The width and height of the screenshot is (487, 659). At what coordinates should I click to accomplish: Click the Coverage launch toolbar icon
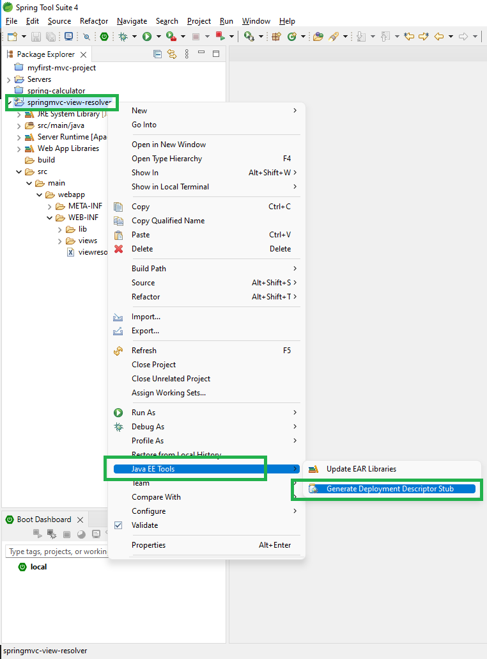coord(171,36)
